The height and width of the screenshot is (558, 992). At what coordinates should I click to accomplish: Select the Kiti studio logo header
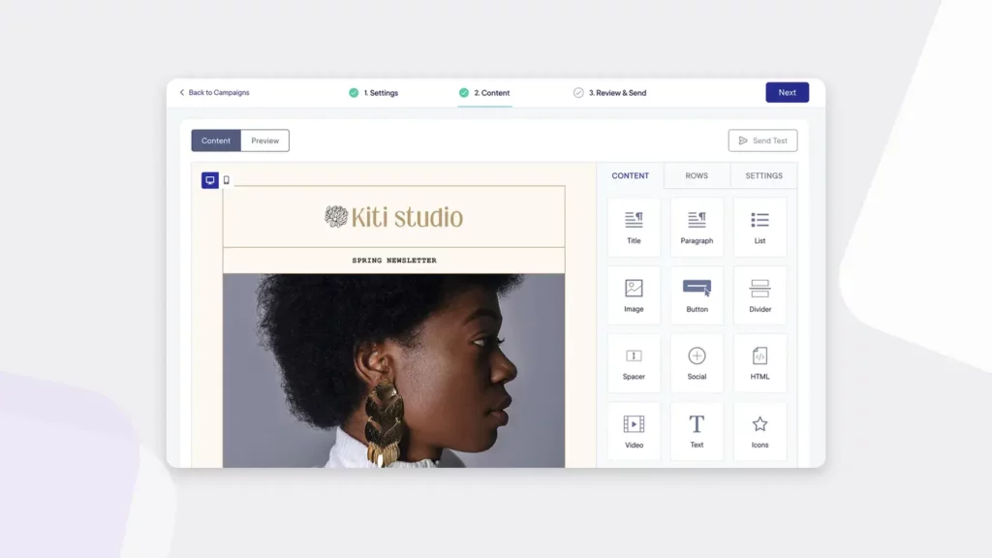[x=393, y=217]
